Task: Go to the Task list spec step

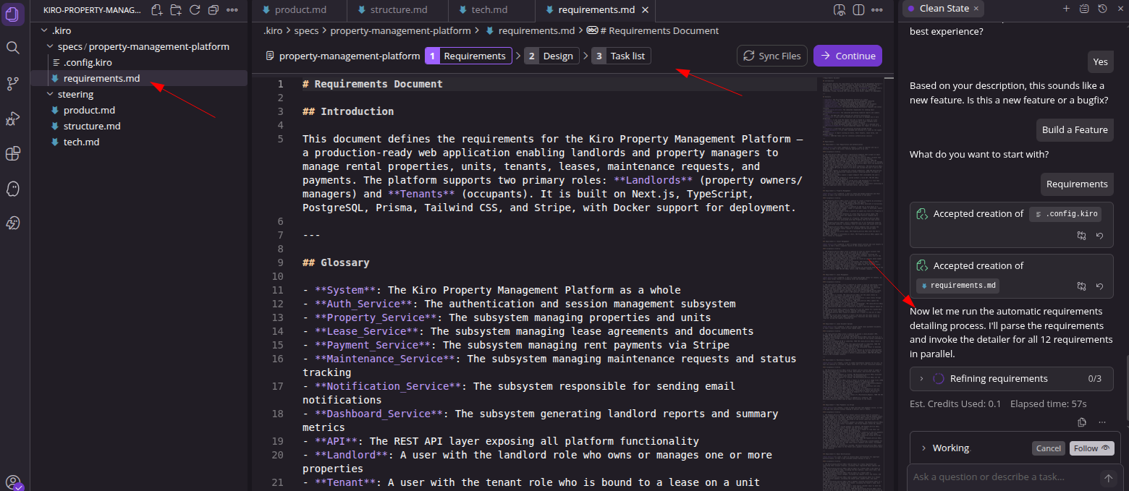Action: (x=621, y=56)
